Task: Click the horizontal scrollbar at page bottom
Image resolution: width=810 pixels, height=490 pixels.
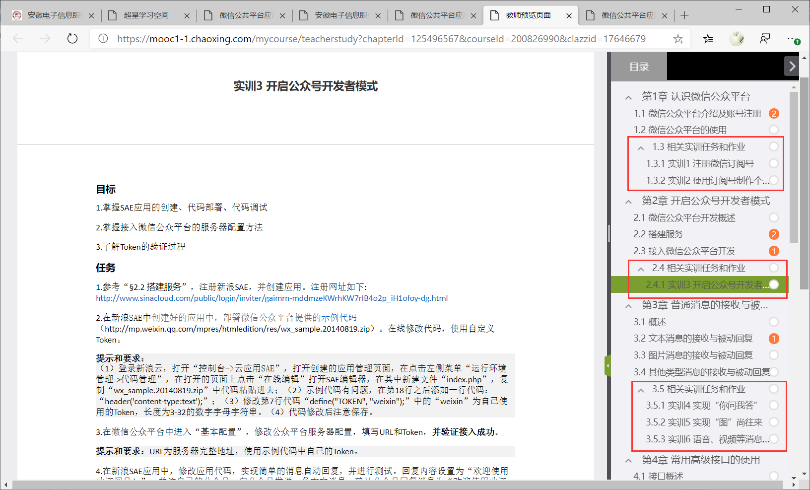Action: [x=397, y=485]
